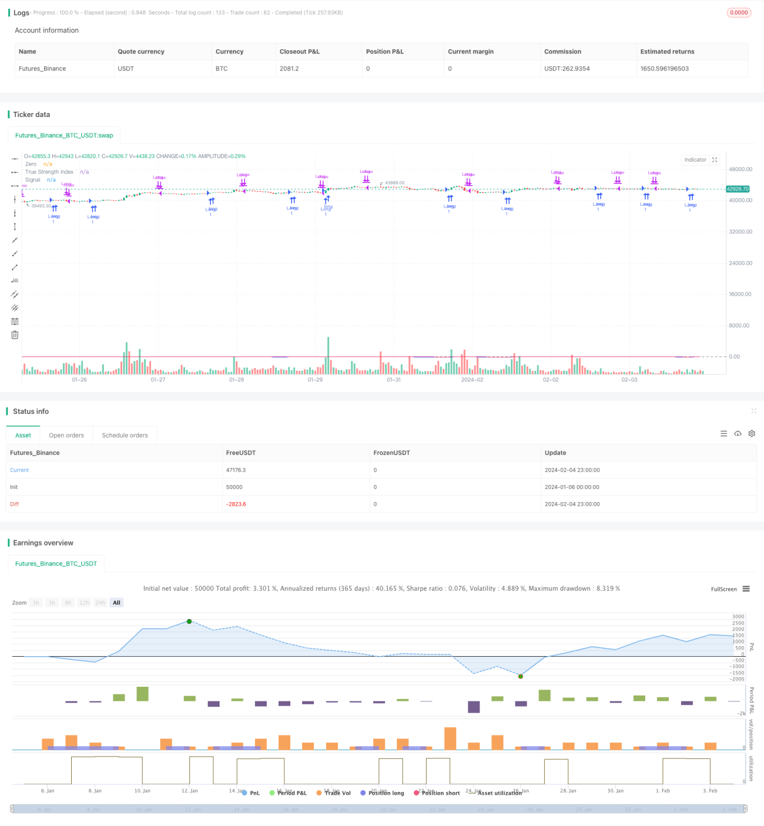This screenshot has width=764, height=826.
Task: Select the horizontal ray line tool
Action: pos(15,172)
